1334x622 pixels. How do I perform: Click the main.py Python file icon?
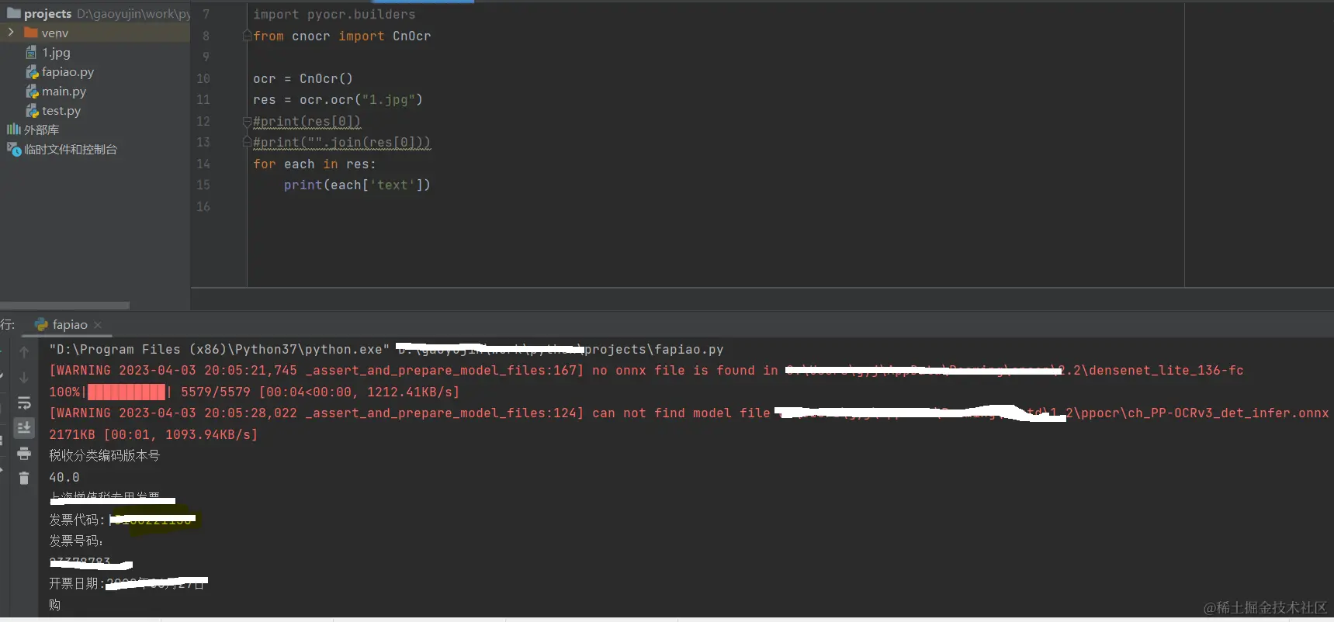[x=32, y=92]
